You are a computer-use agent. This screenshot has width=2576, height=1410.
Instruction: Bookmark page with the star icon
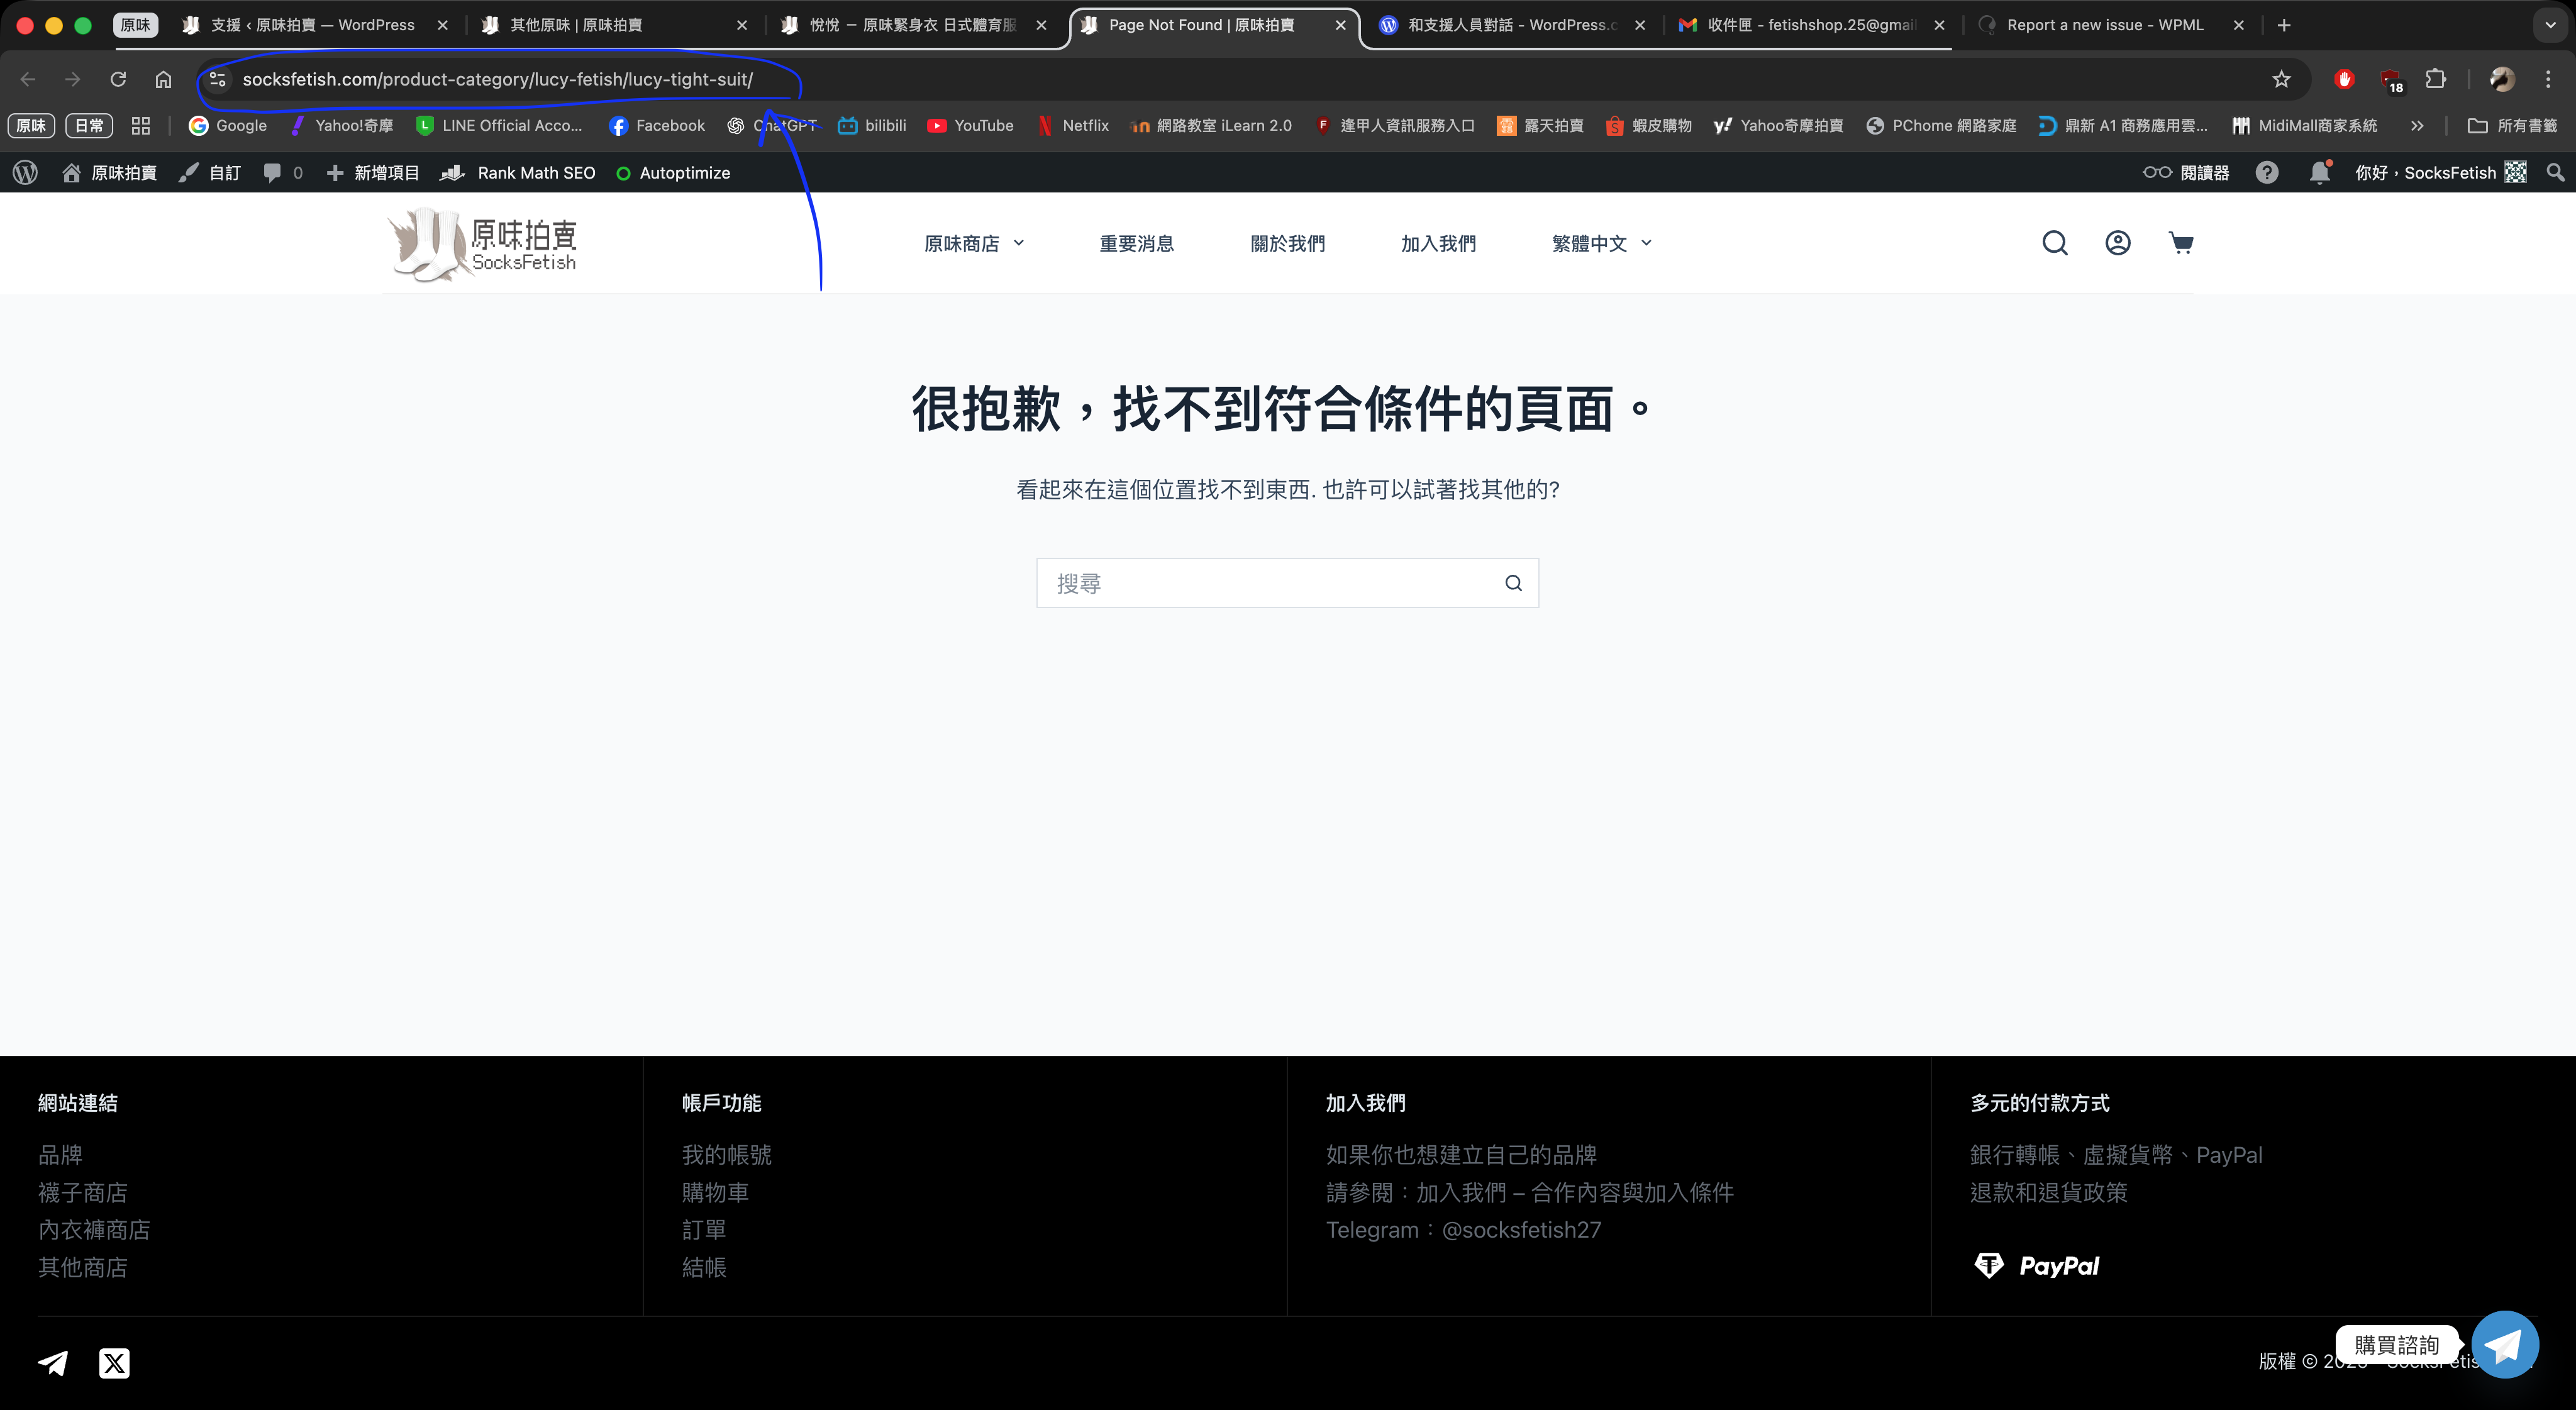pos(2281,79)
